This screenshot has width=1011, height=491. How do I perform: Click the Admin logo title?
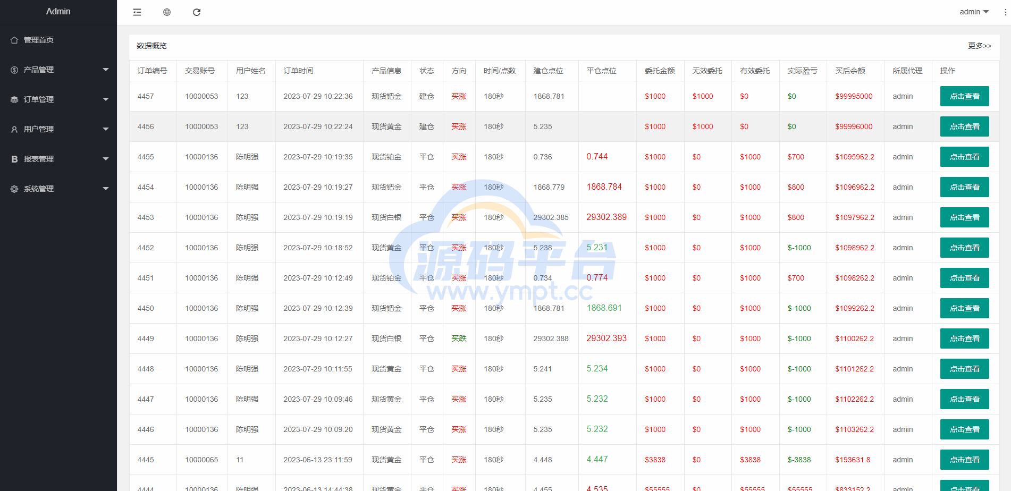pyautogui.click(x=58, y=11)
